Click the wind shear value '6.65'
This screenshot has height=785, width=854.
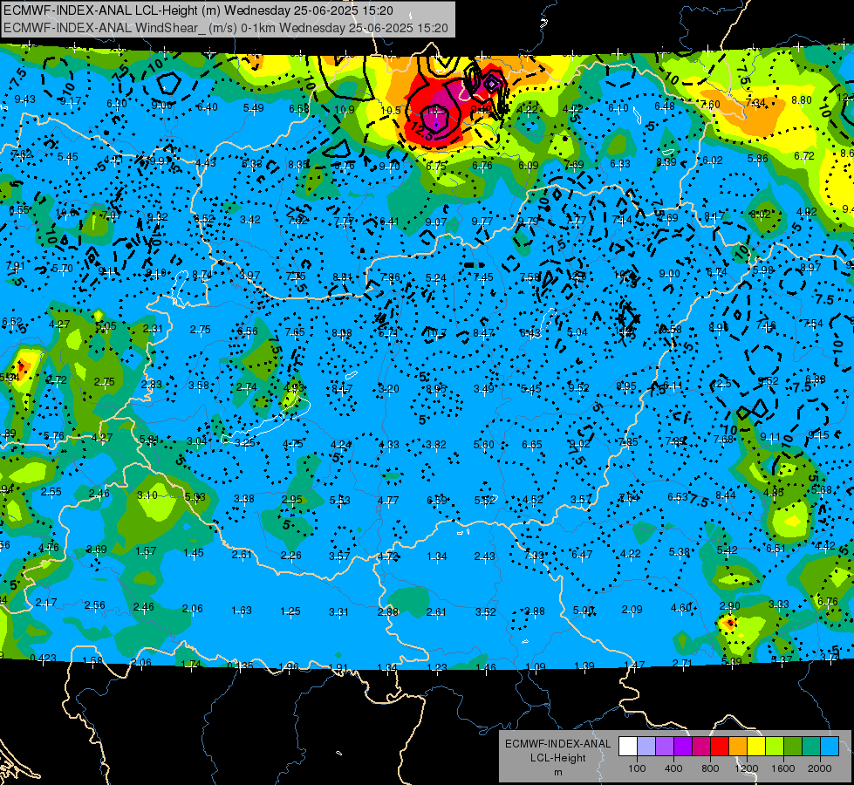pos(532,445)
